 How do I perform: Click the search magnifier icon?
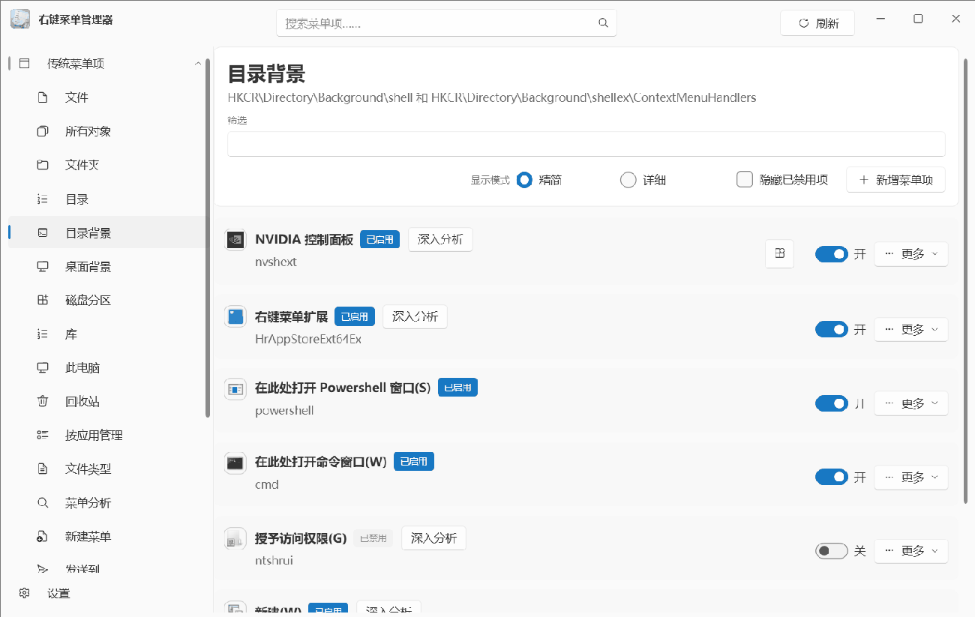point(603,23)
